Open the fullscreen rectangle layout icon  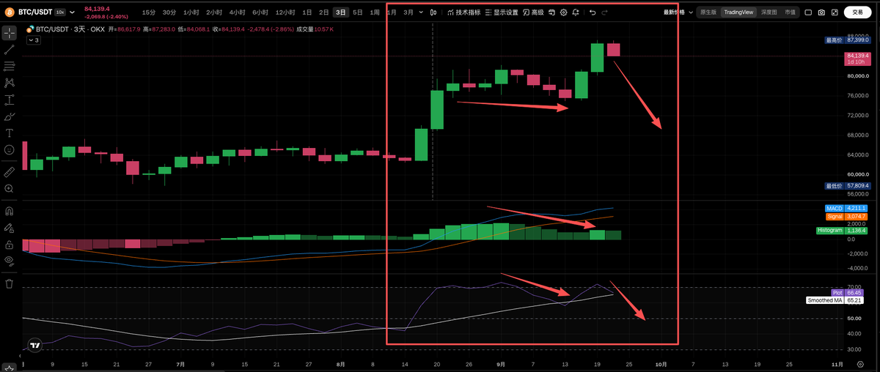pyautogui.click(x=808, y=12)
